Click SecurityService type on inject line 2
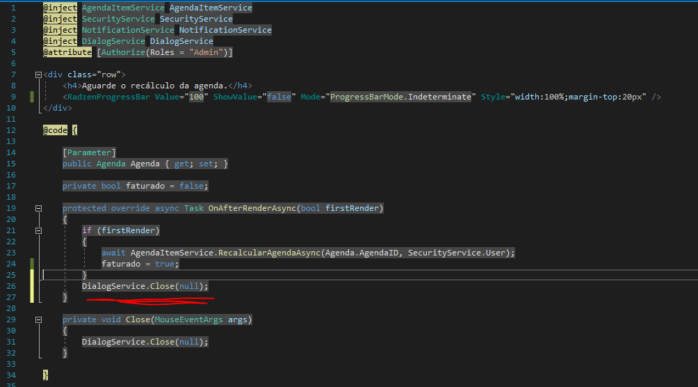Viewport: 698px width, 387px height. click(118, 19)
